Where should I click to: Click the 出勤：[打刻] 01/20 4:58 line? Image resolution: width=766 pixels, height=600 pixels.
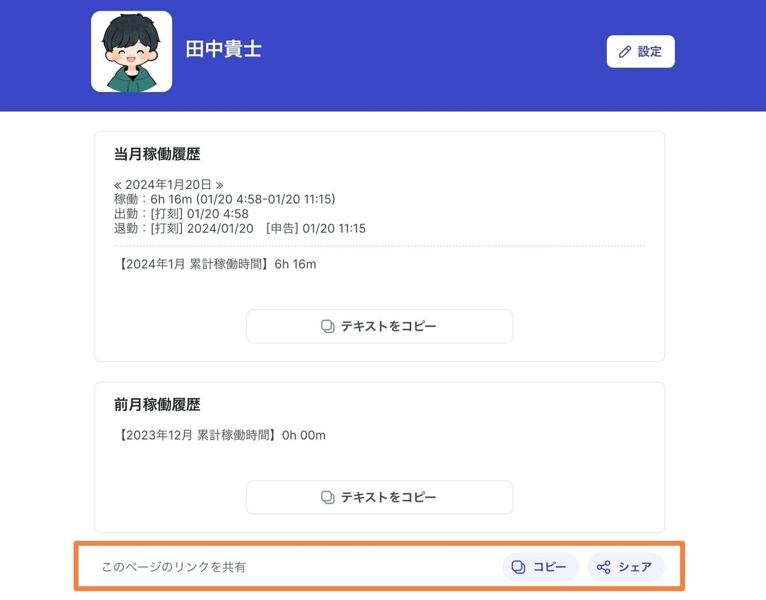click(x=181, y=214)
